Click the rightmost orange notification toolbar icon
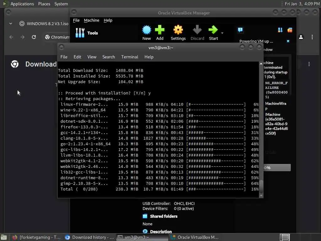Image resolution: width=321 pixels, height=241 pixels. (x=290, y=30)
